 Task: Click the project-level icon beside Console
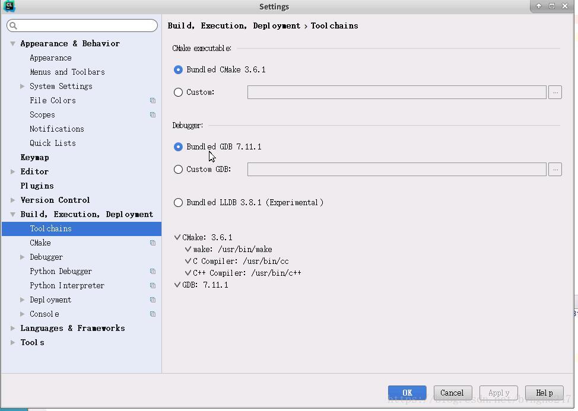(153, 314)
